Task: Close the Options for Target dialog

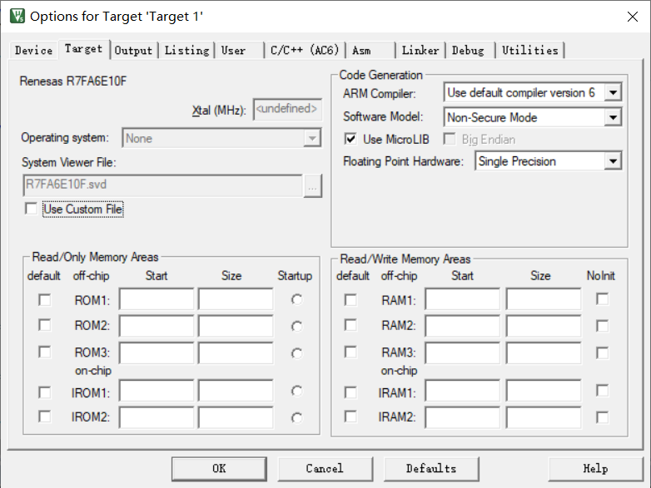Action: click(x=633, y=17)
